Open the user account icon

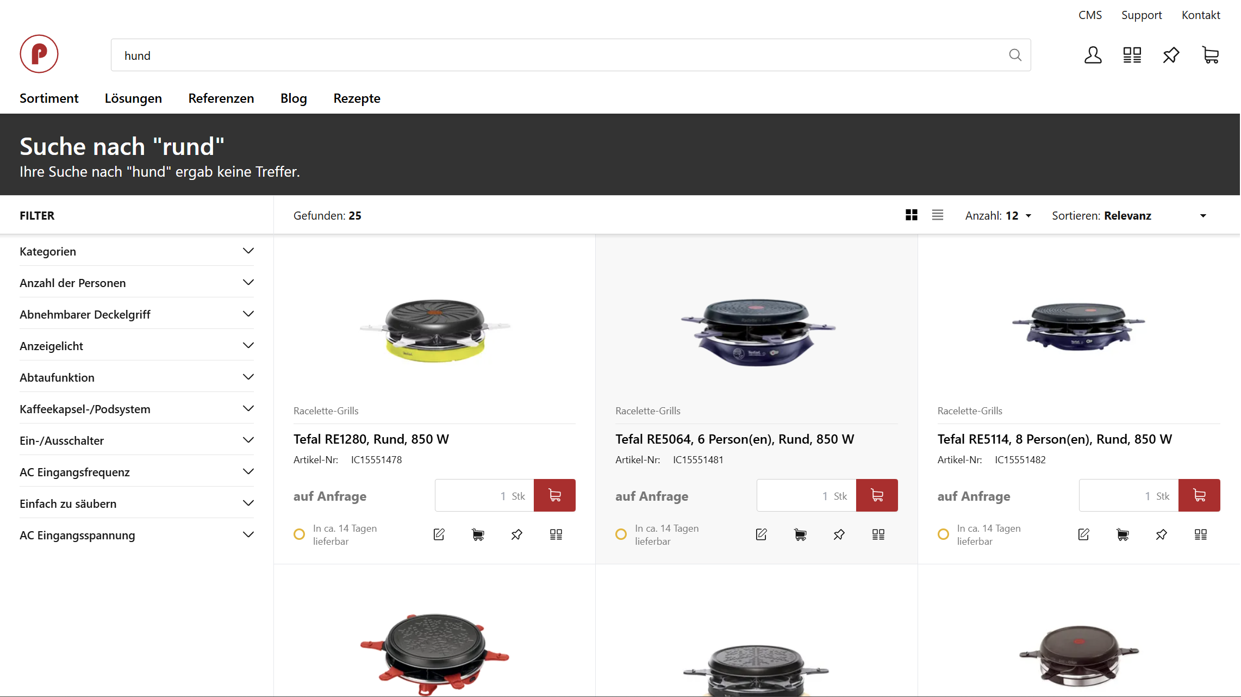point(1093,55)
